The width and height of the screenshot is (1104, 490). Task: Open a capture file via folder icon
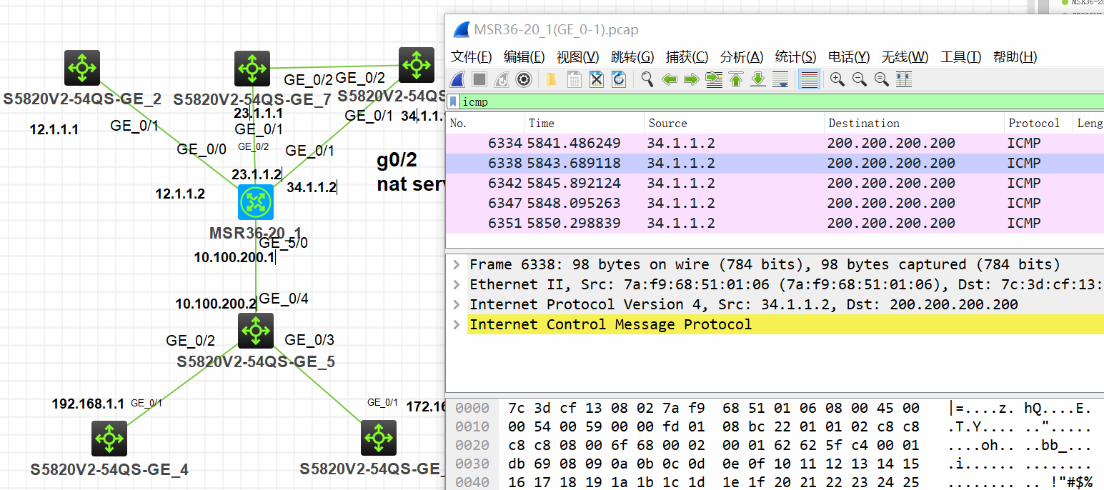point(551,79)
